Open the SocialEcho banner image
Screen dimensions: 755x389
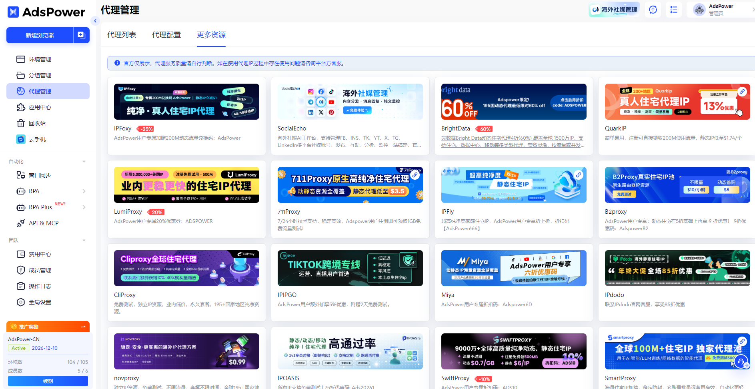click(x=350, y=102)
